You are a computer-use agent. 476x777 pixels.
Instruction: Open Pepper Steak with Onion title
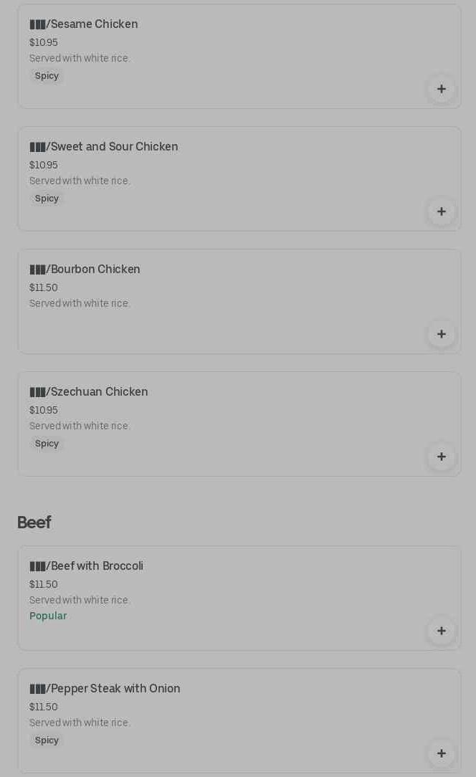tap(105, 689)
